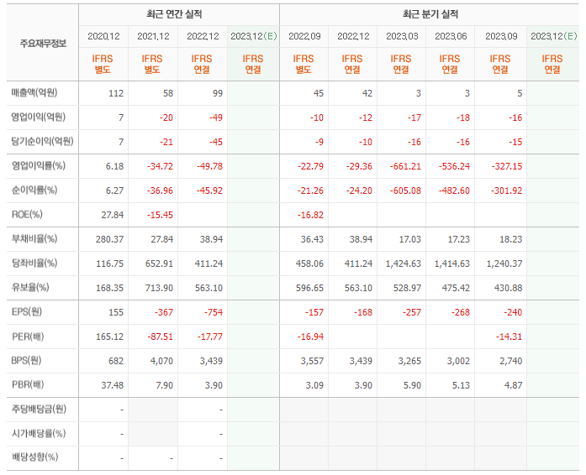Click the 영업이익(억원) row label
The height and width of the screenshot is (475, 586).
(38, 117)
